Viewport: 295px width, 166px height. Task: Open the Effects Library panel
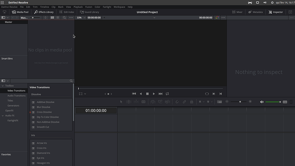44,12
